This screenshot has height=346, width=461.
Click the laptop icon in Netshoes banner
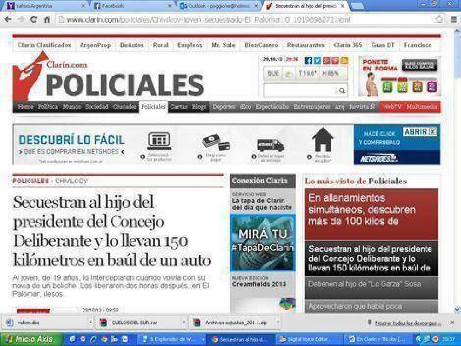[159, 141]
